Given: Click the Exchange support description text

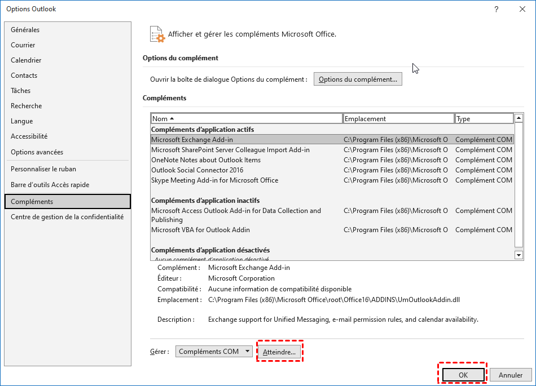Looking at the screenshot, I should point(343,320).
